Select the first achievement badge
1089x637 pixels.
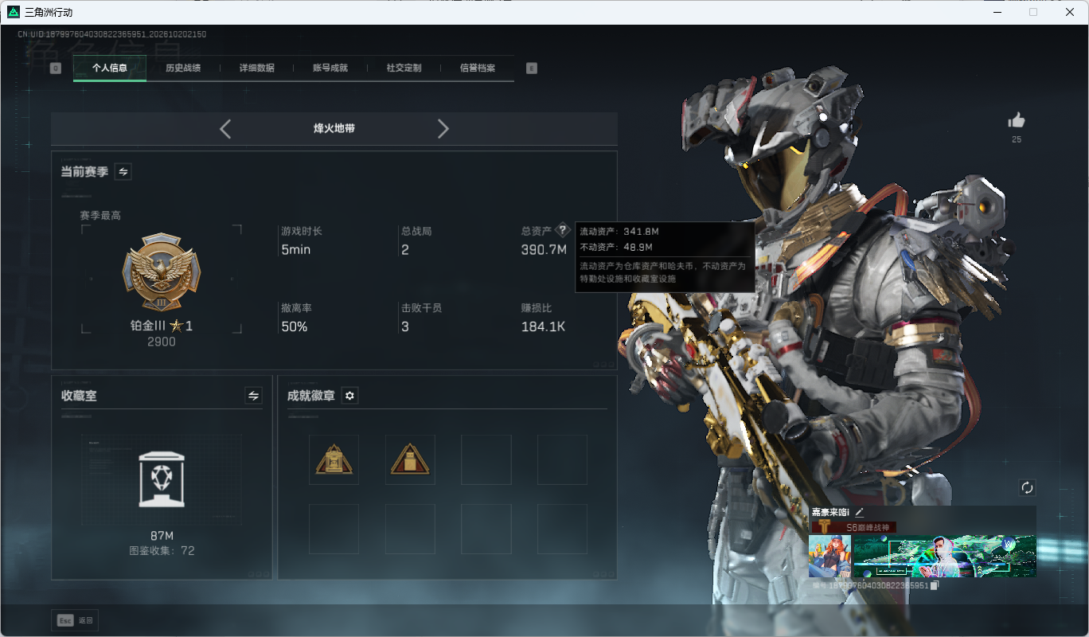[334, 459]
